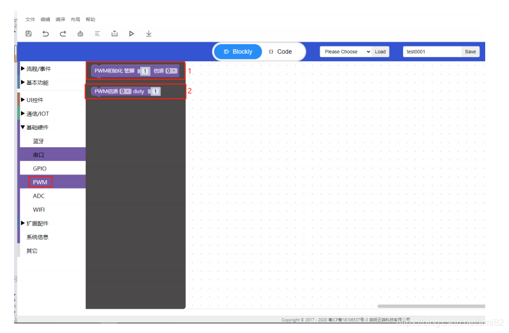Click the horizontal scrollbar at workspace bottom
509x333 pixels.
pos(431,306)
